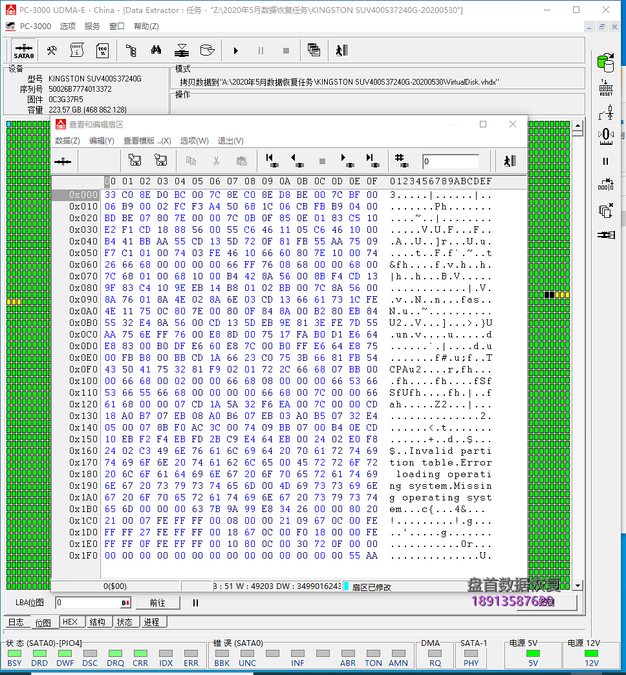Click the LBA位图 input field

click(x=88, y=603)
